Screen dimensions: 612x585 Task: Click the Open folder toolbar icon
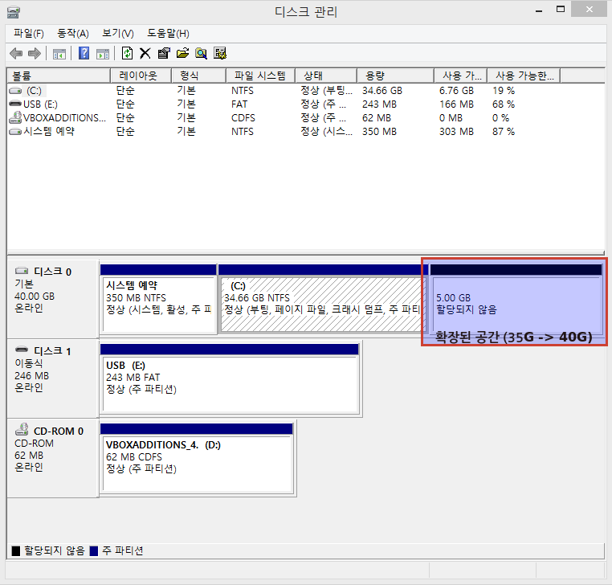pyautogui.click(x=182, y=53)
